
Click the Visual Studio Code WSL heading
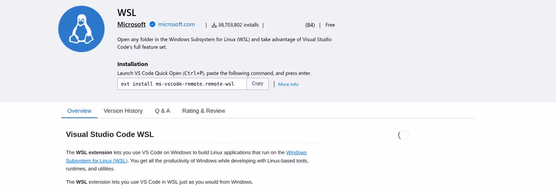110,134
